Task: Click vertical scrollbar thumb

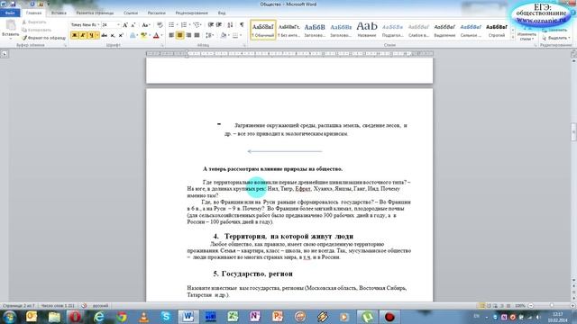Action: pyautogui.click(x=573, y=132)
